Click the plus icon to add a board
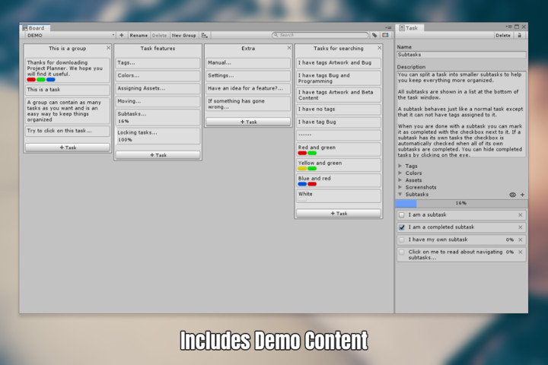Viewport: 548px width, 365px height. point(122,35)
